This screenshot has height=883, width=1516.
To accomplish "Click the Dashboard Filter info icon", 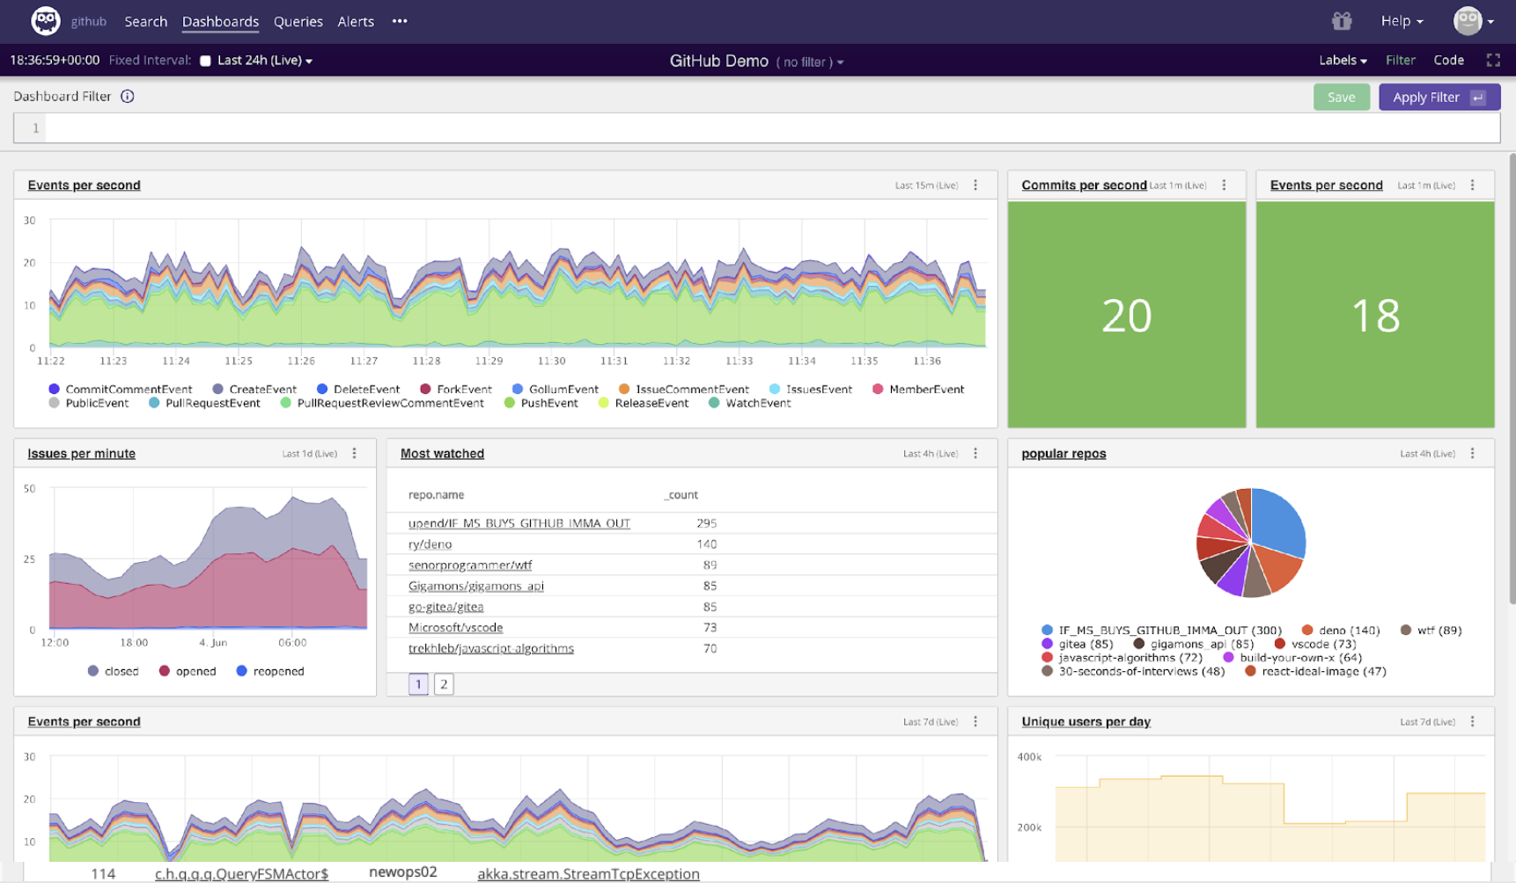I will click(x=128, y=97).
